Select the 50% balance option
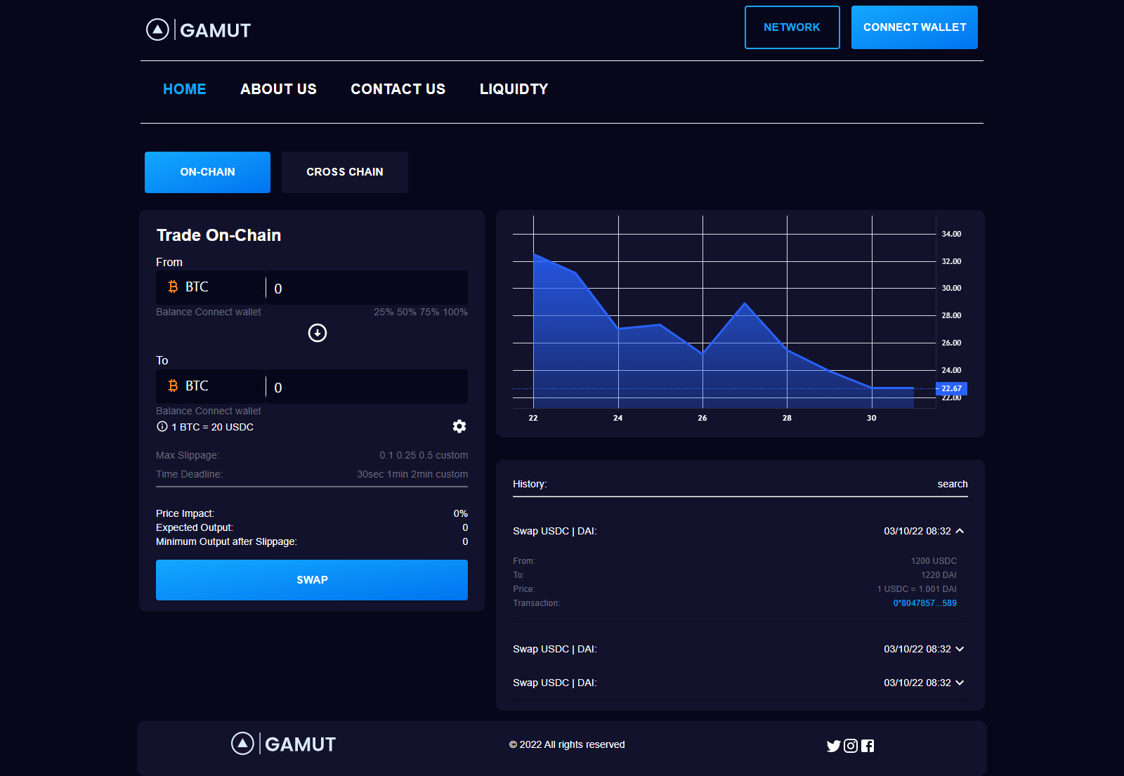This screenshot has width=1124, height=776. [x=407, y=312]
